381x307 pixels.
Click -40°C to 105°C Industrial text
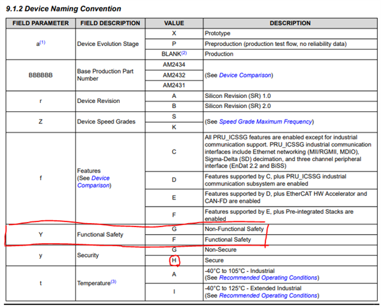pos(240,271)
